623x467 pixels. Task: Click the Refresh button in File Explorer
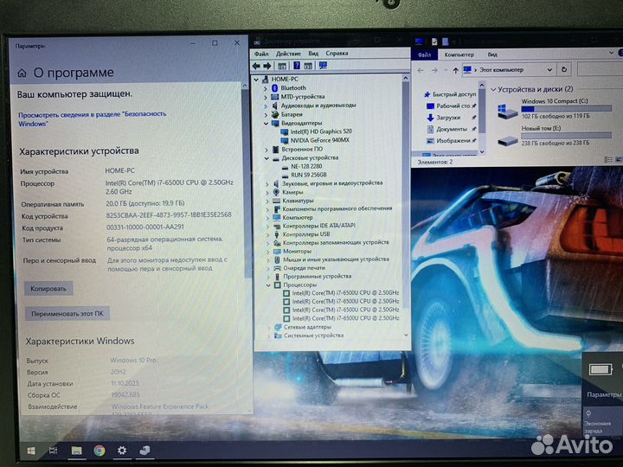coord(564,69)
